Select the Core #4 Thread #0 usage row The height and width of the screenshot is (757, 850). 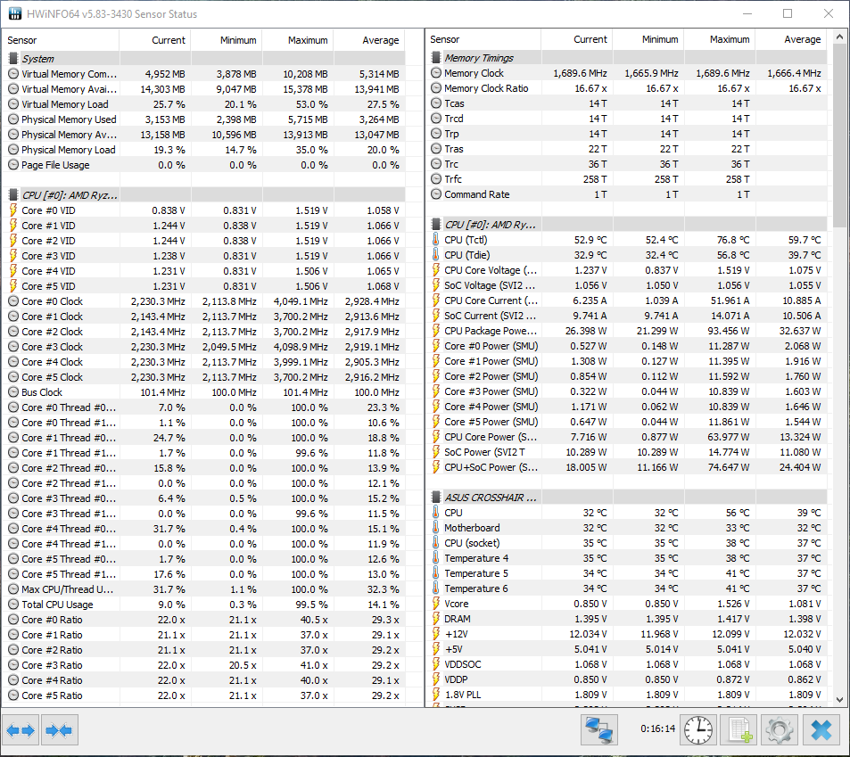click(x=206, y=529)
